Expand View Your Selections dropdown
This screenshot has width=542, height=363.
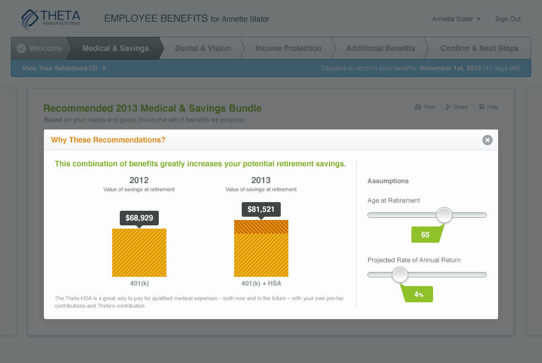tap(64, 68)
